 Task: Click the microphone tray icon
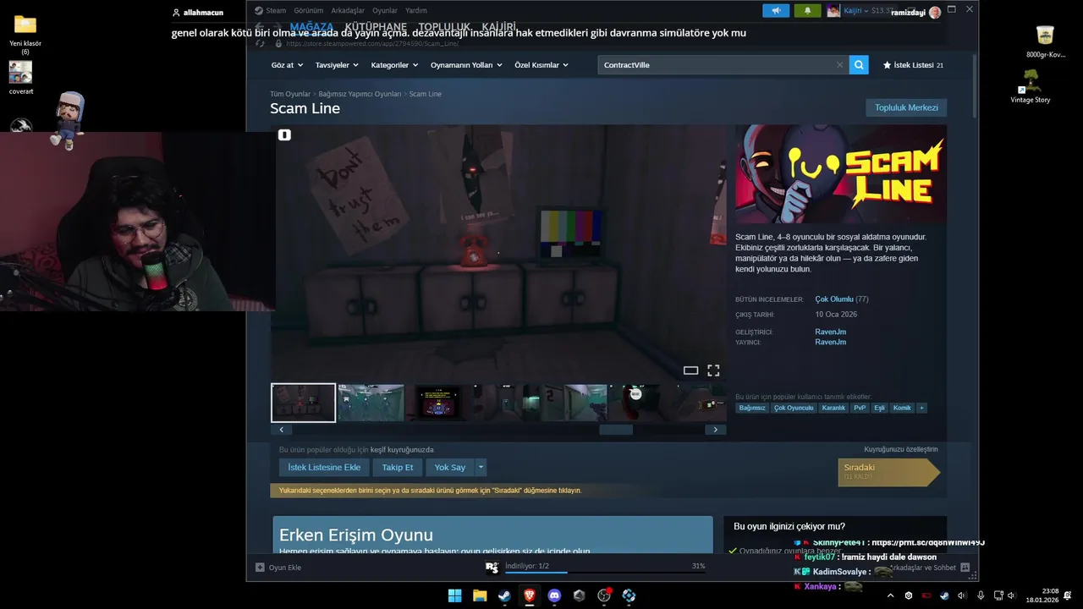click(x=981, y=595)
